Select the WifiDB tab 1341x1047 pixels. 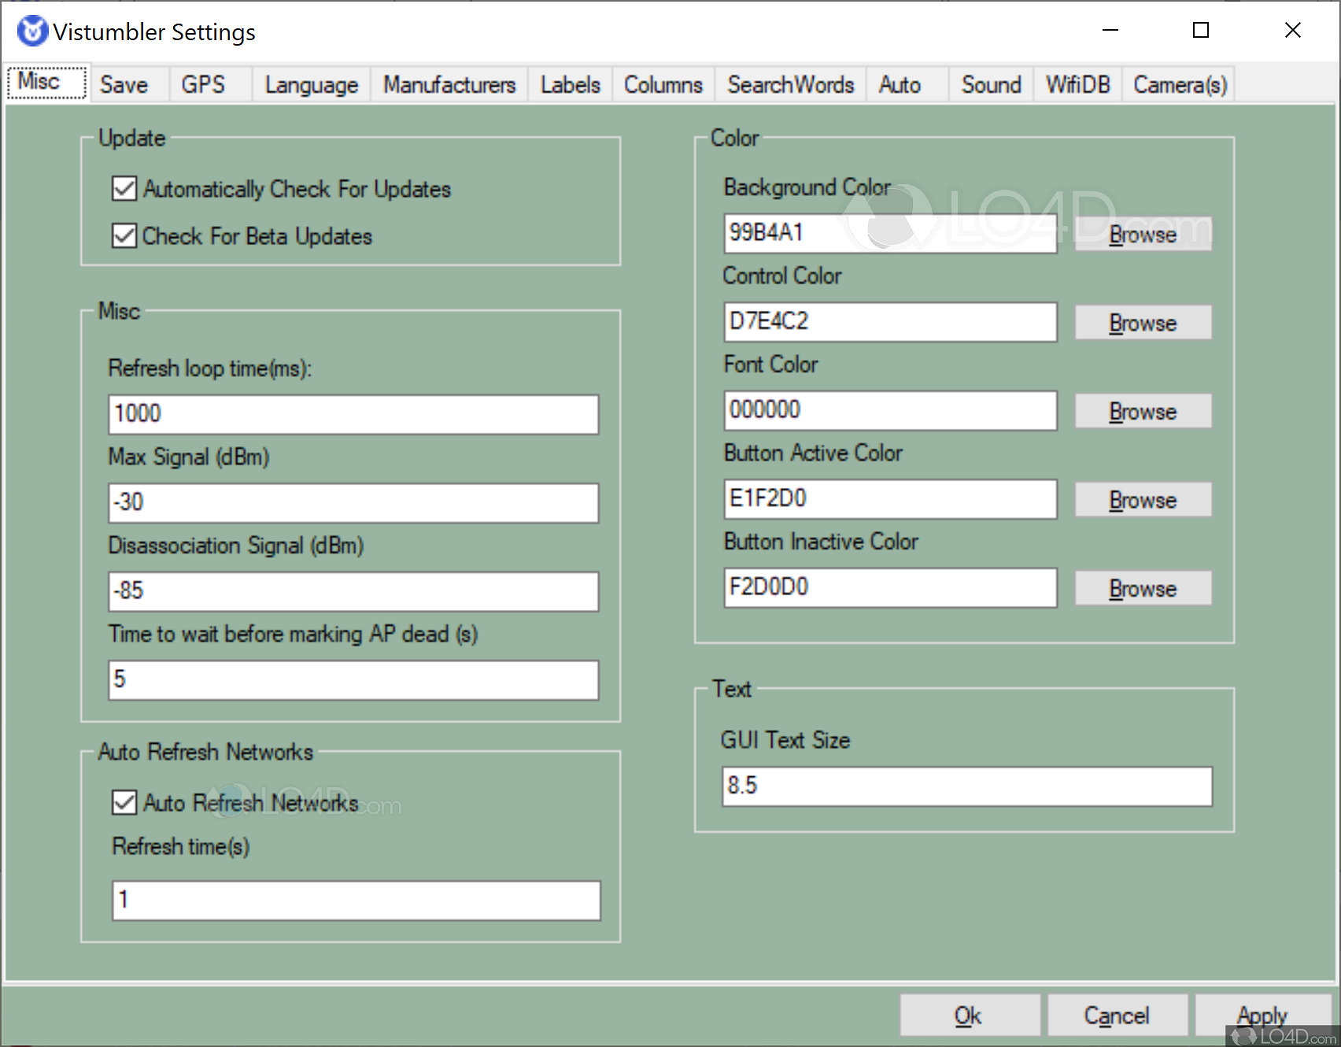(1077, 84)
